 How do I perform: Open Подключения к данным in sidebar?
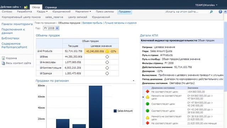(x=13, y=31)
